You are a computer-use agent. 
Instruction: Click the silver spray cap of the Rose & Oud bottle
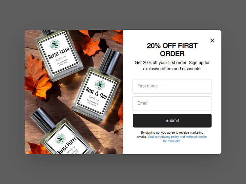coord(110,60)
